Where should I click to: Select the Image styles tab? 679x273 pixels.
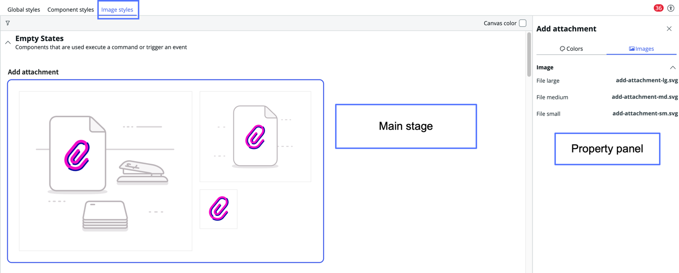(x=117, y=10)
